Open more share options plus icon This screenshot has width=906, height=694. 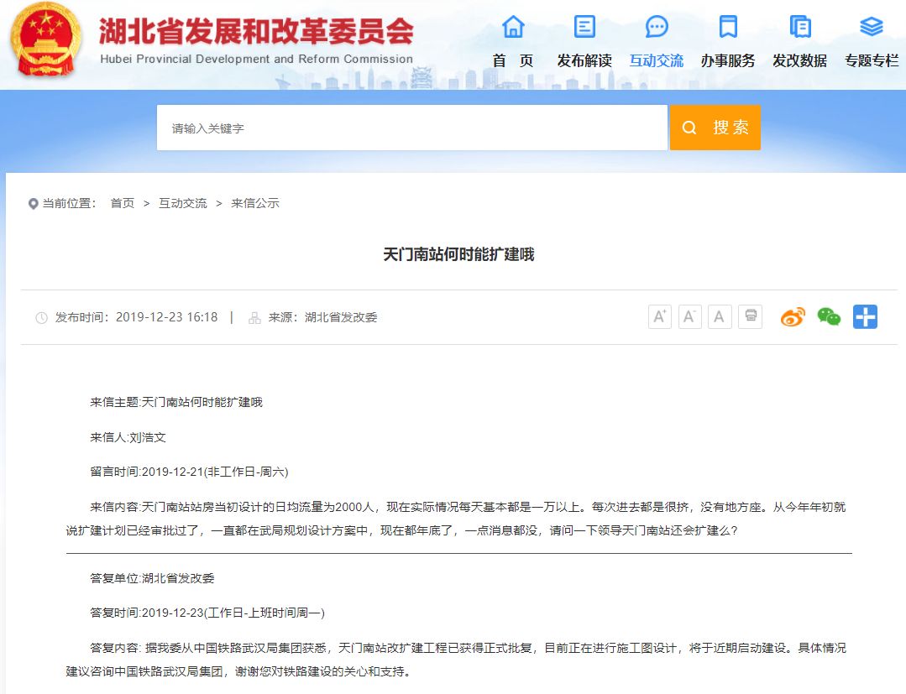point(865,316)
